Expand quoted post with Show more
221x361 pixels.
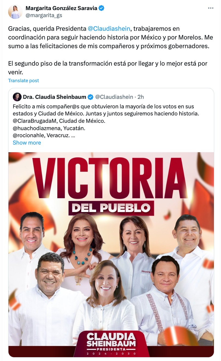[27, 143]
